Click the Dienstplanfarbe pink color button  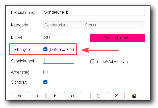tap(118, 38)
